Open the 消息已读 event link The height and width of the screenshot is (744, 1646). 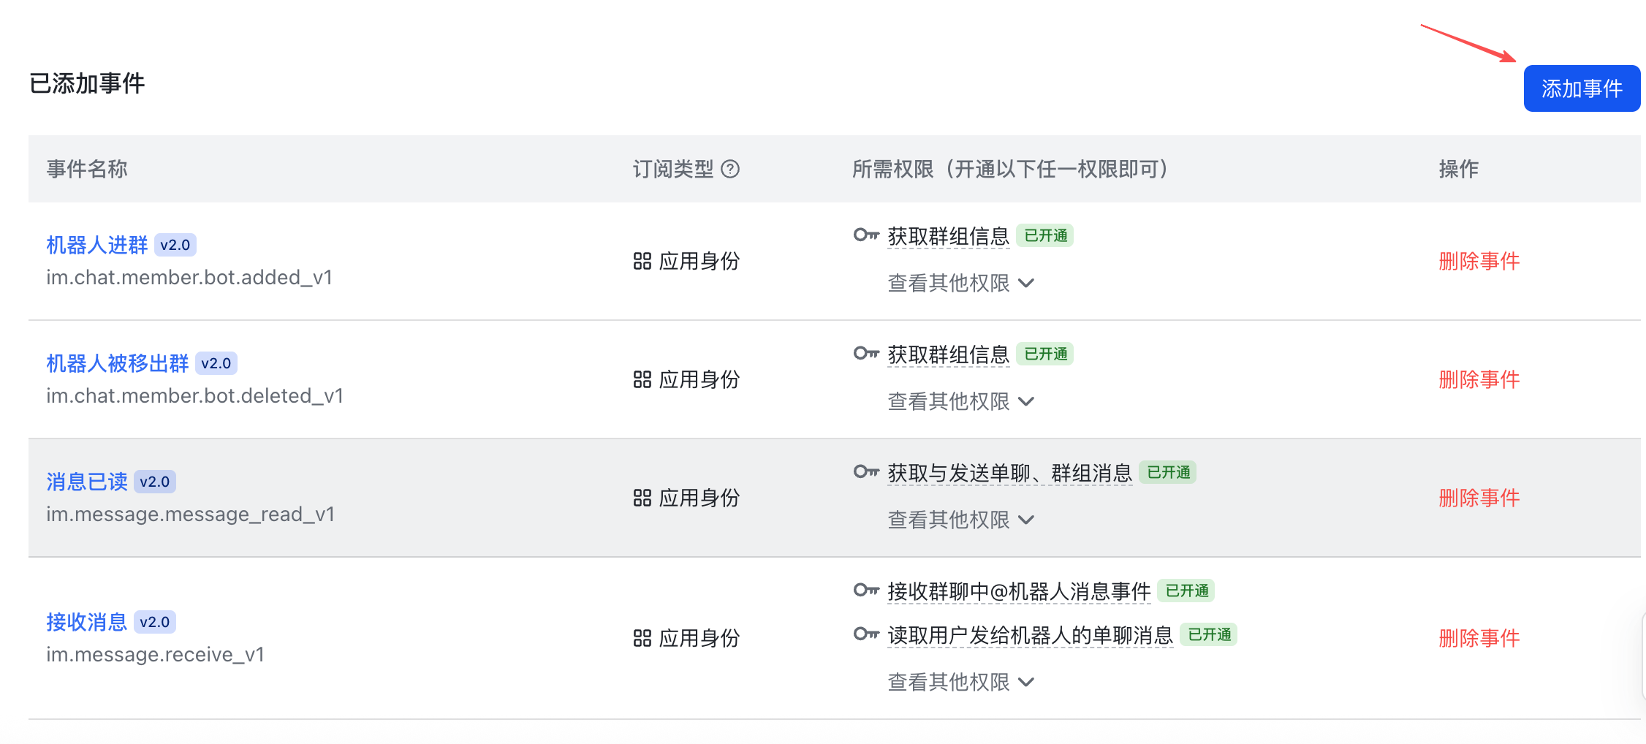tap(86, 482)
